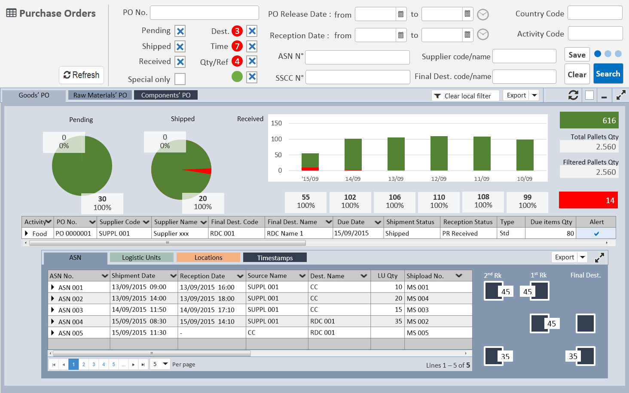Open the ASN panel Export dropdown arrow
This screenshot has height=393, width=629.
(x=582, y=257)
